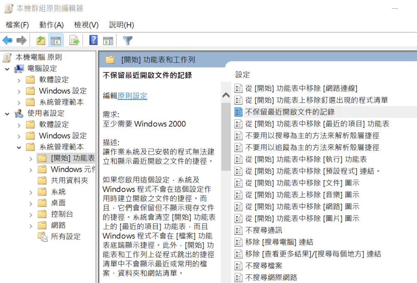Expand 軟體設定 under 使用者設定

[19, 125]
